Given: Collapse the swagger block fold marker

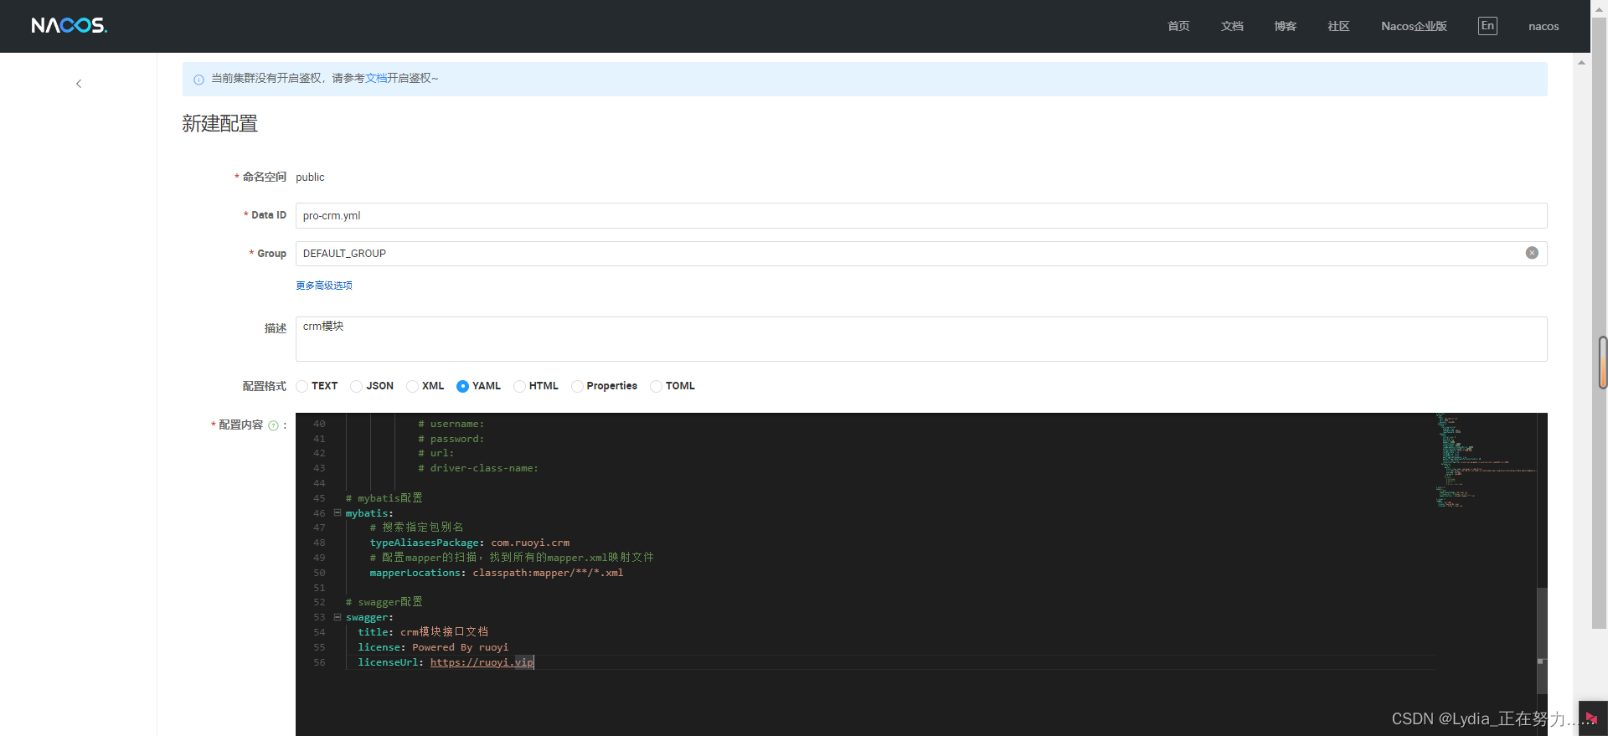Looking at the screenshot, I should [x=338, y=617].
